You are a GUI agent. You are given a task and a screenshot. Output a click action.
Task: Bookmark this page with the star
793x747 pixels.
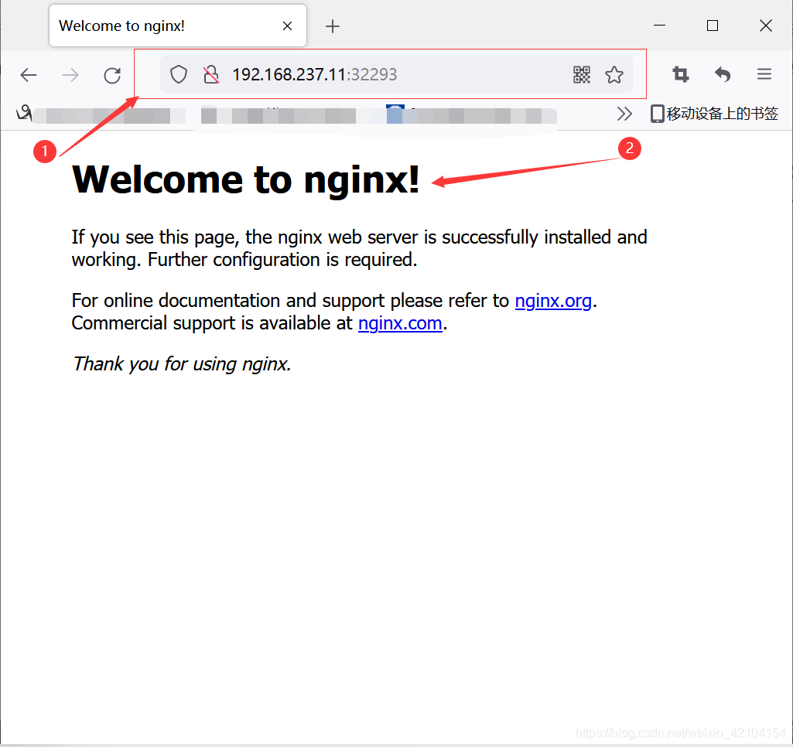614,75
